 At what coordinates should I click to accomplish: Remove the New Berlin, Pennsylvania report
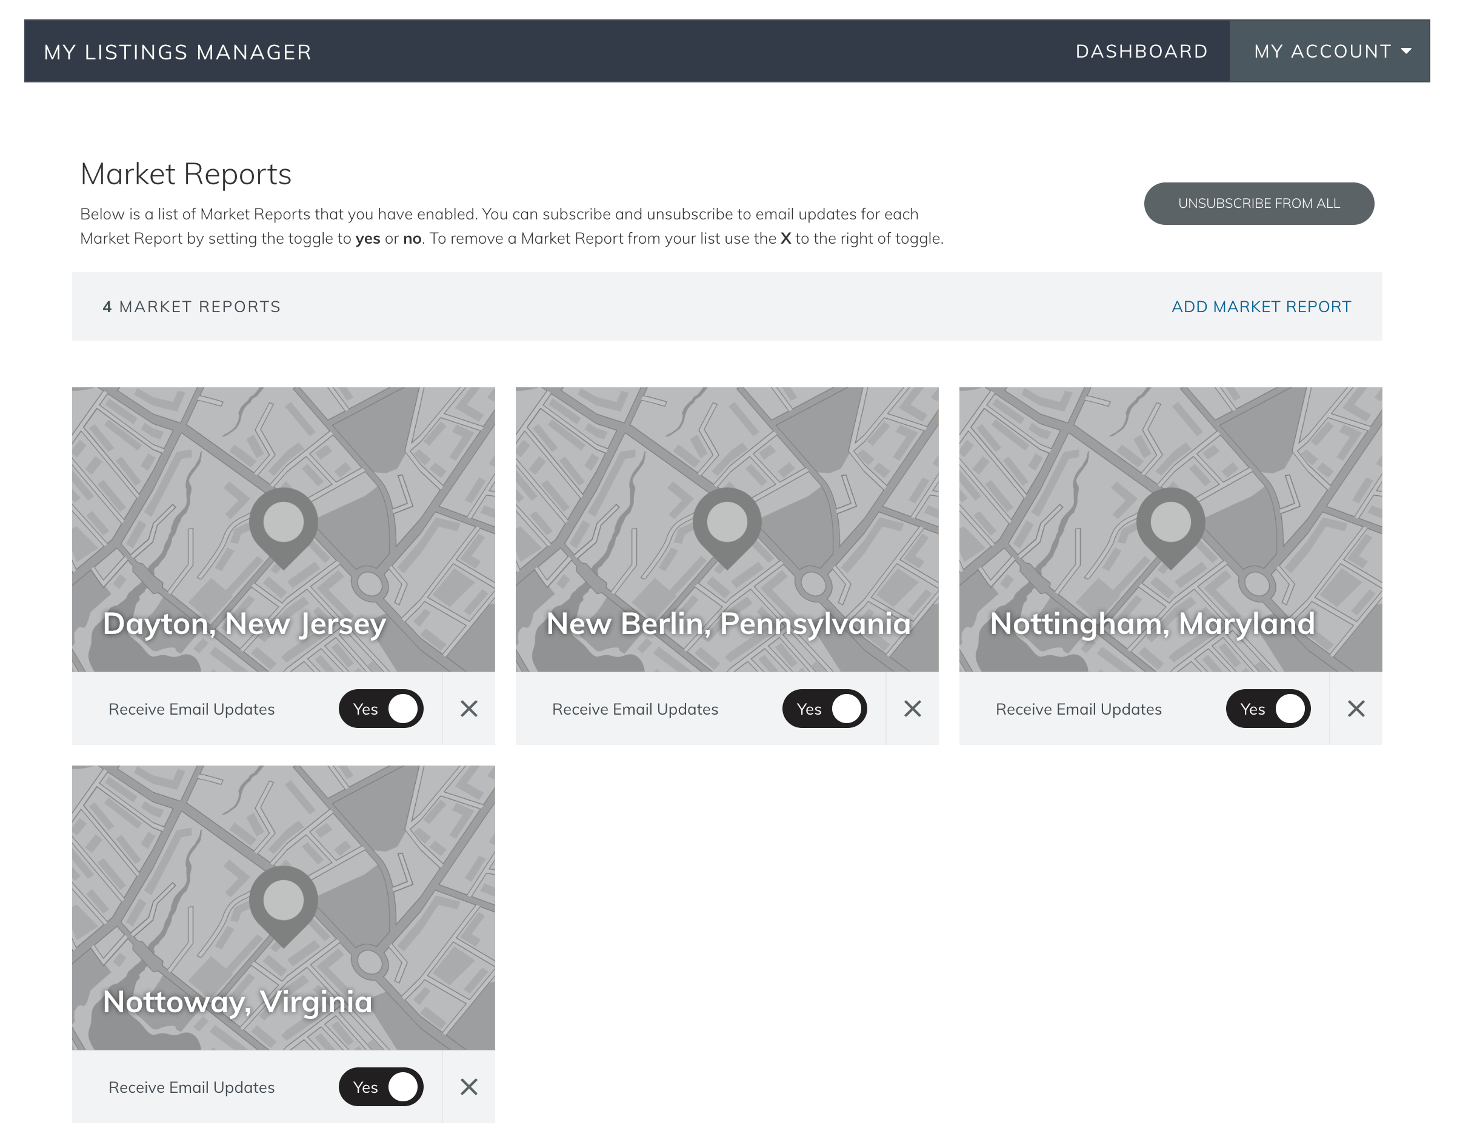coord(912,709)
